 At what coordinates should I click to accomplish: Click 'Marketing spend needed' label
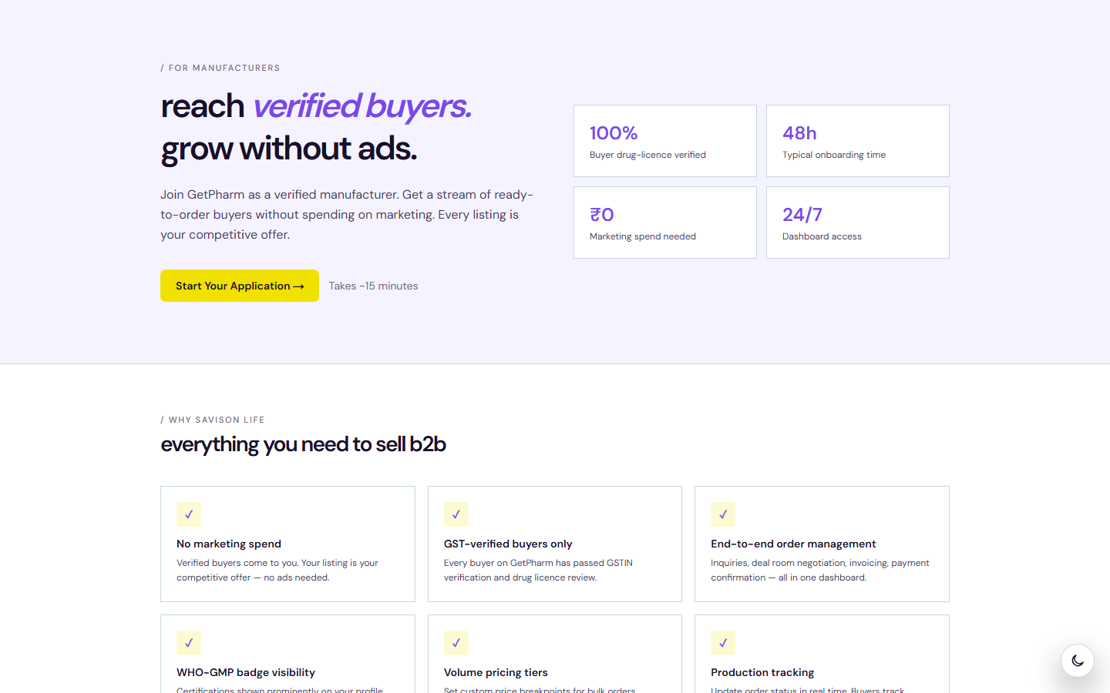click(643, 236)
